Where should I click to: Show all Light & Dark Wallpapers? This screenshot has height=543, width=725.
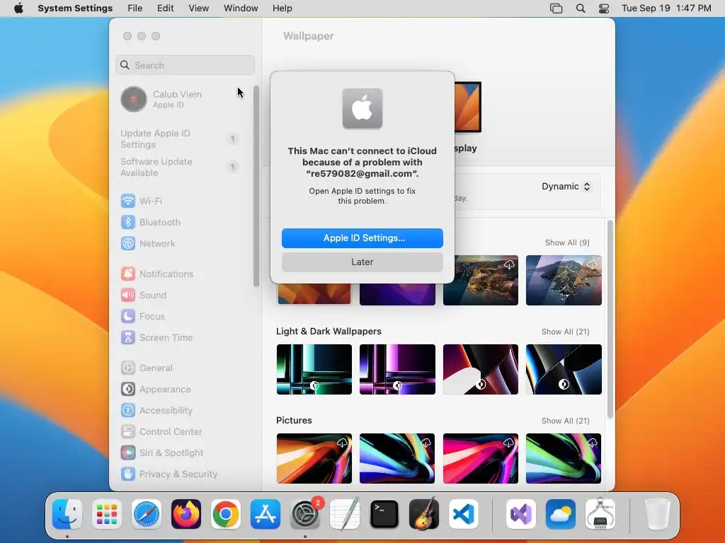566,332
